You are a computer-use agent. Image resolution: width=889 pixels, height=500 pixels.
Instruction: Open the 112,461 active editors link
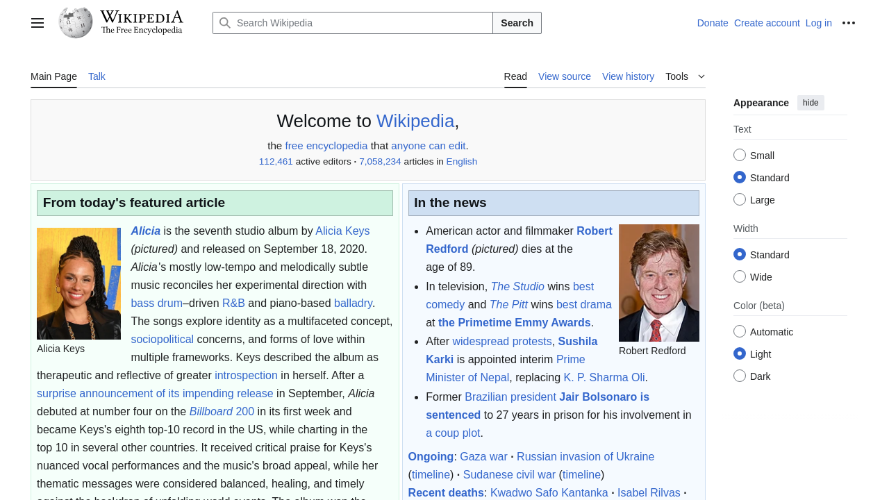[x=276, y=162]
